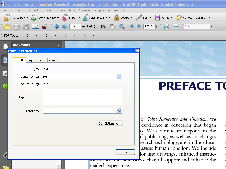
Task: Open the Advanced menu
Action: [85, 10]
